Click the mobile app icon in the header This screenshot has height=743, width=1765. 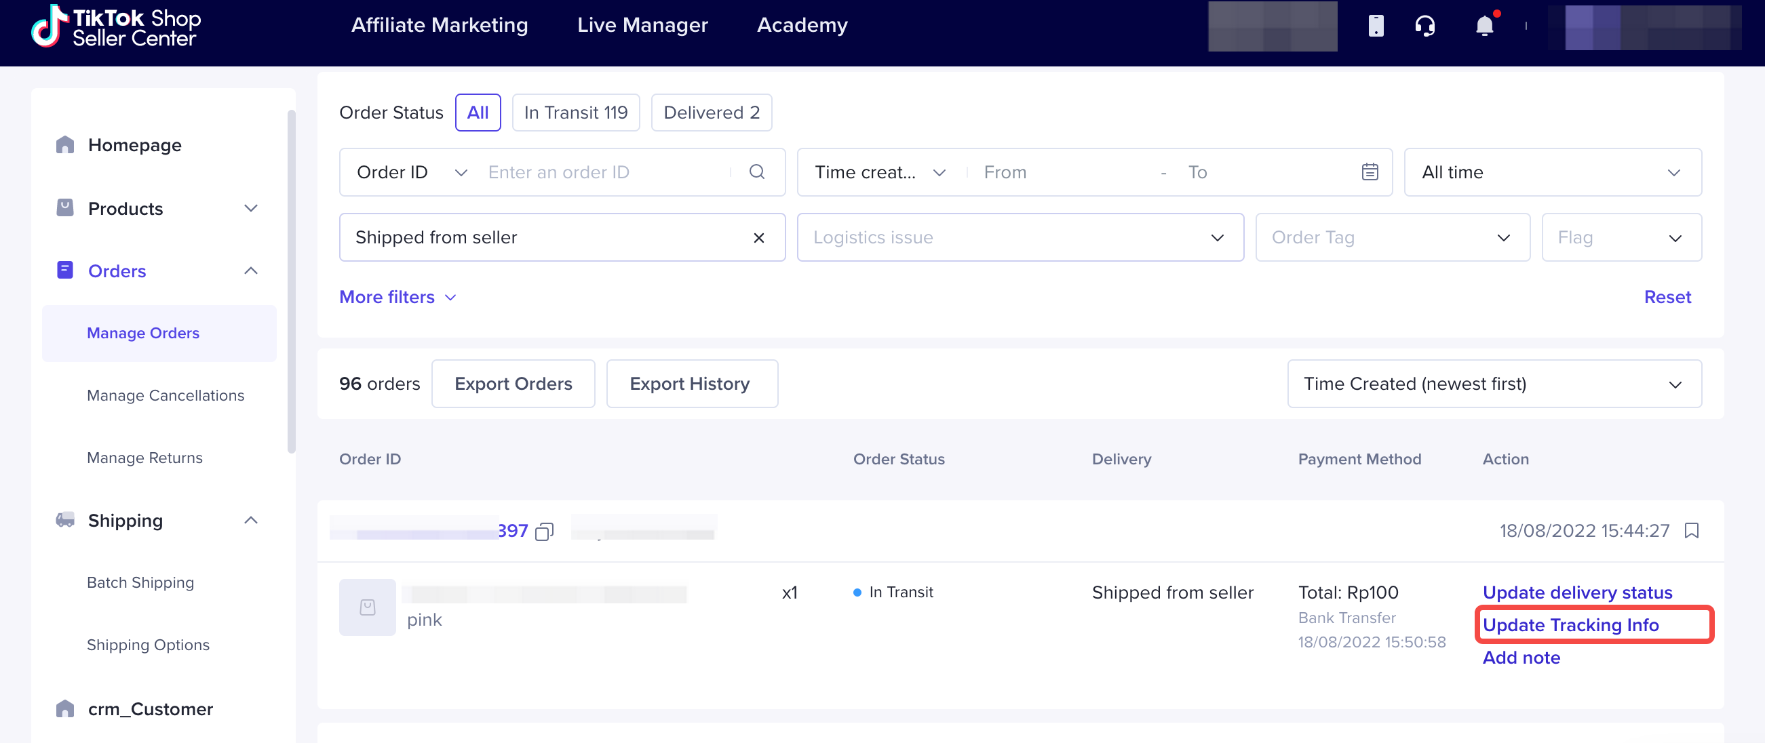[x=1375, y=26]
